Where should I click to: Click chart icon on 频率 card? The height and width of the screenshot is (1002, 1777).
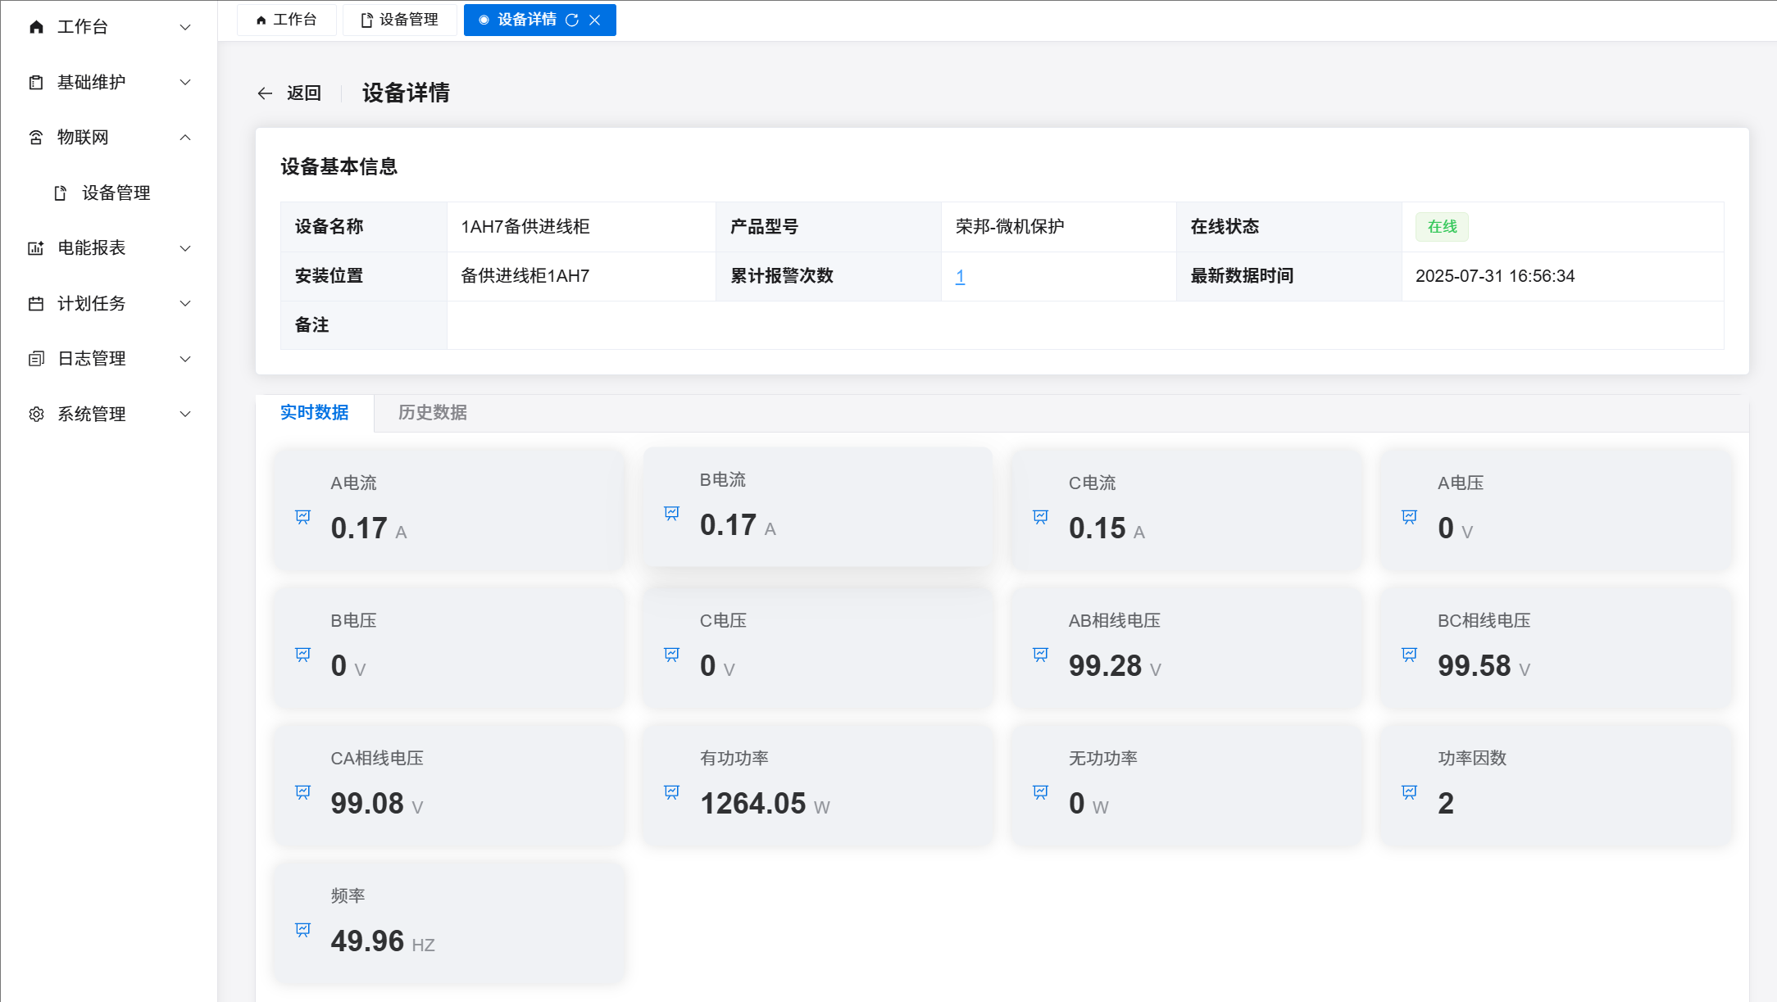pyautogui.click(x=302, y=929)
